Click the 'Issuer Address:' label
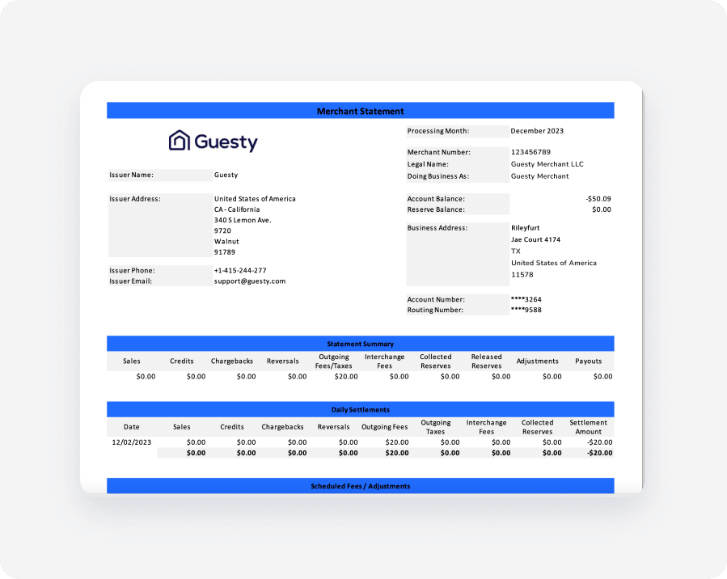This screenshot has width=727, height=579. coord(135,199)
